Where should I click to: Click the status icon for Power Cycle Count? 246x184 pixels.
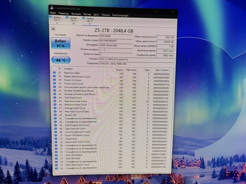point(54,83)
